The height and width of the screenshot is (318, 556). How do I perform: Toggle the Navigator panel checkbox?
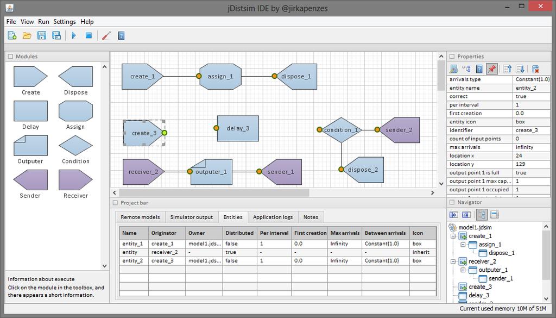(x=452, y=202)
